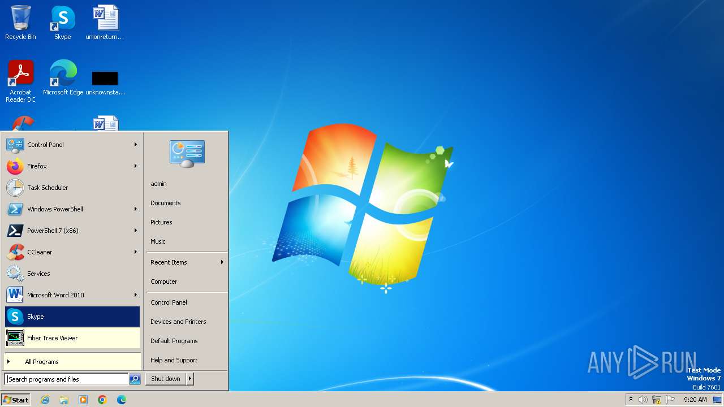Viewport: 724px width, 407px height.
Task: Open the Recycle Bin desktop icon
Action: (x=20, y=23)
